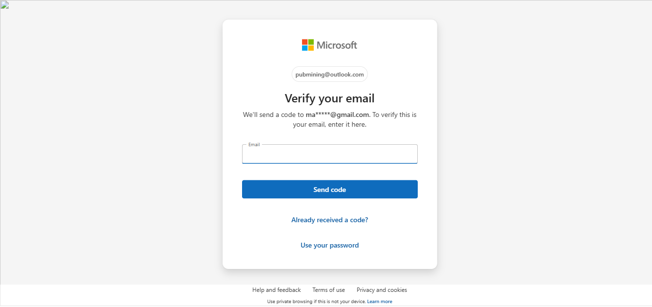Click the green square of the Microsoft logo
Screen dimensions: 652x307
point(311,42)
